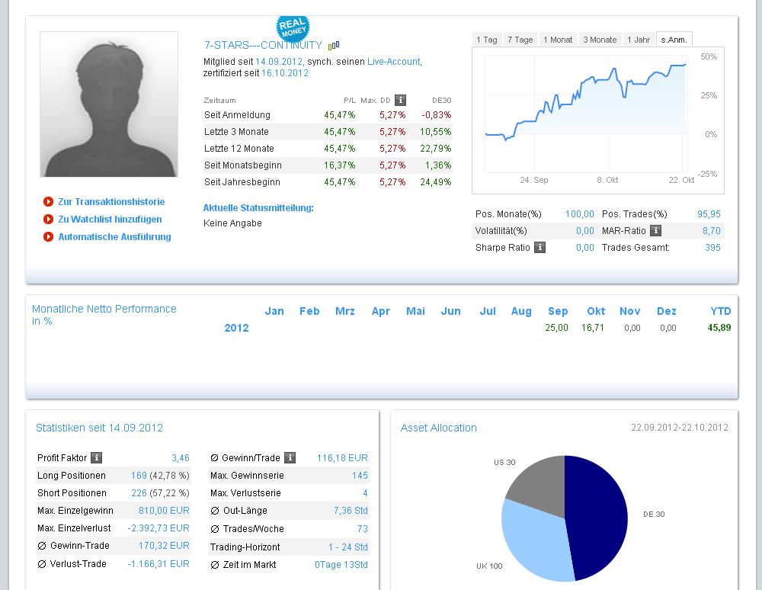Switch chart to the 1 Tag tab
Viewport: 762px width, 590px height.
pyautogui.click(x=487, y=40)
